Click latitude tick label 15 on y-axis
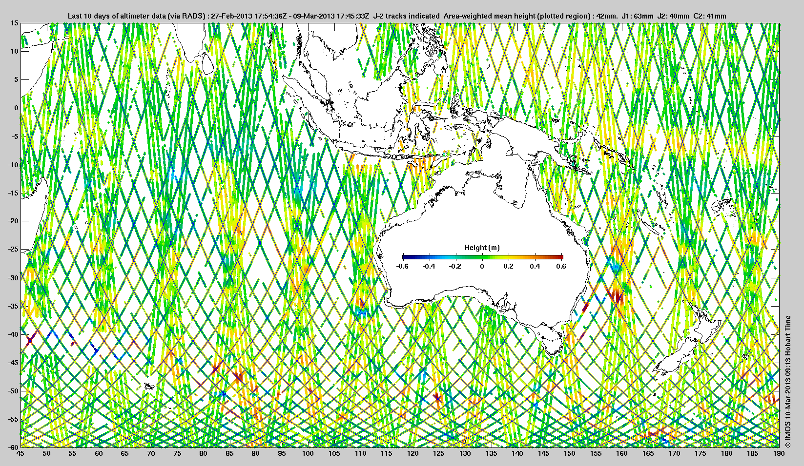 tap(15, 23)
